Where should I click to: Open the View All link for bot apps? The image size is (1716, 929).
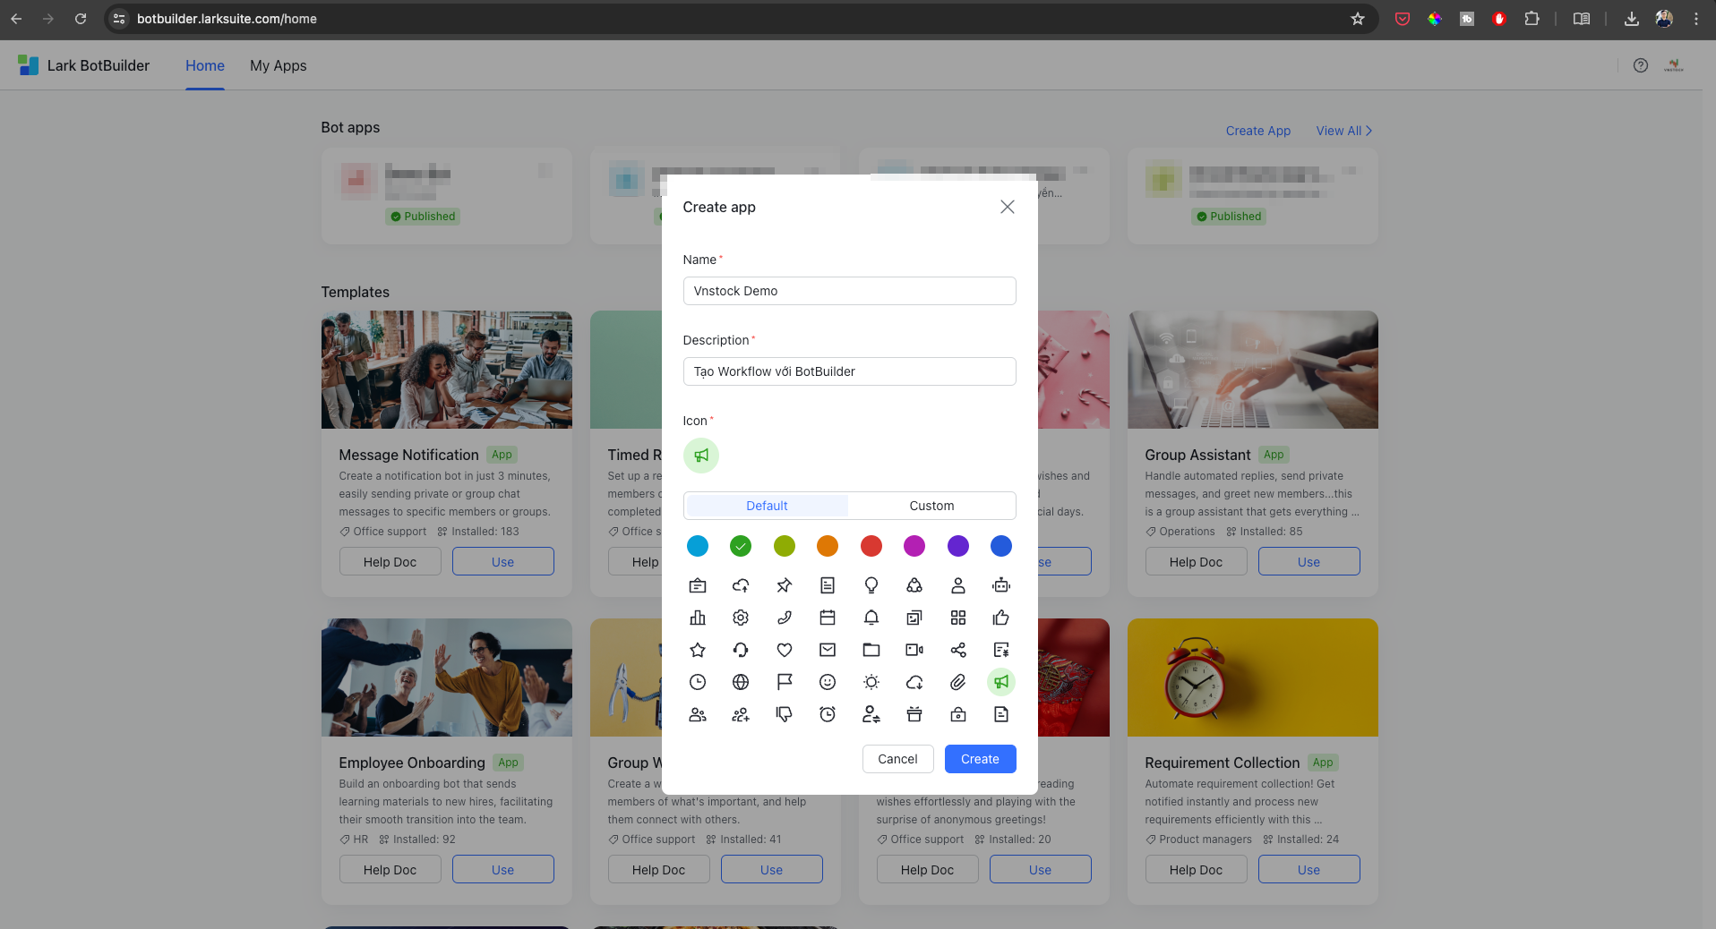[1338, 131]
